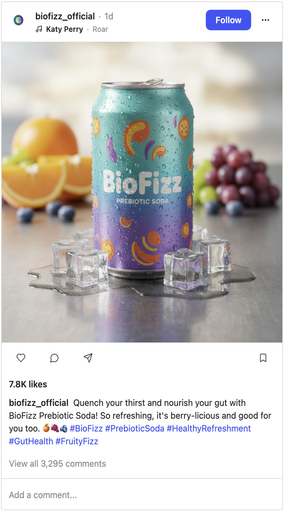Open the #GutHealth hashtag
The height and width of the screenshot is (512, 284).
click(x=31, y=441)
